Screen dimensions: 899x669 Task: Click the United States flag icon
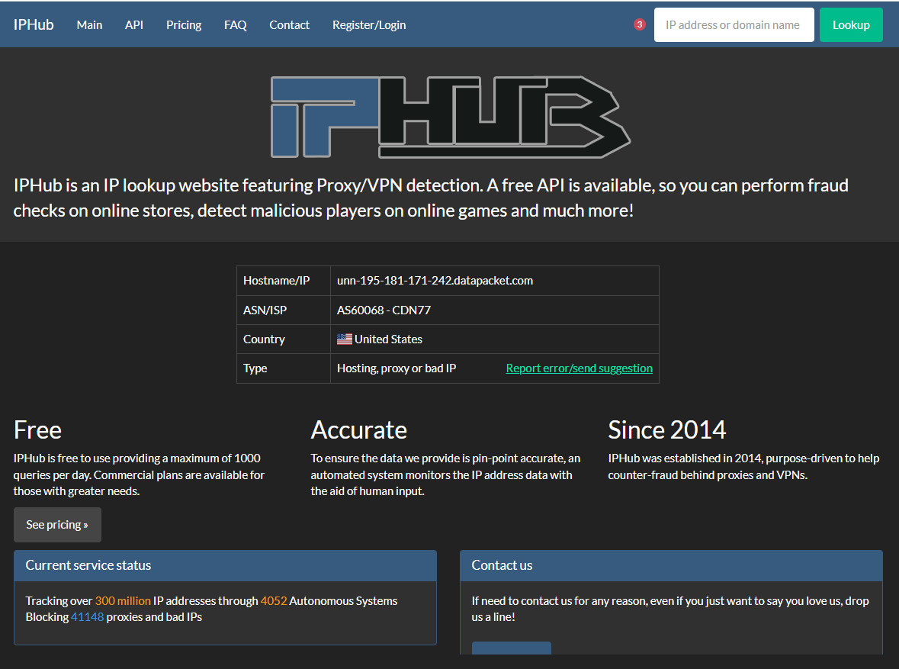(x=343, y=339)
